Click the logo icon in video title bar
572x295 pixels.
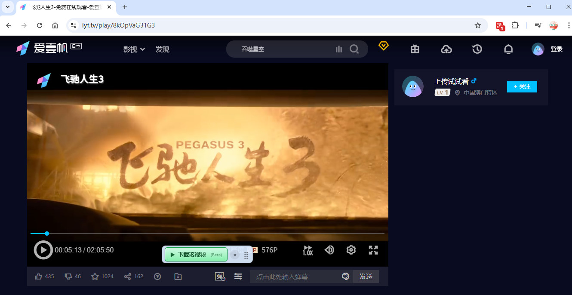coord(43,80)
